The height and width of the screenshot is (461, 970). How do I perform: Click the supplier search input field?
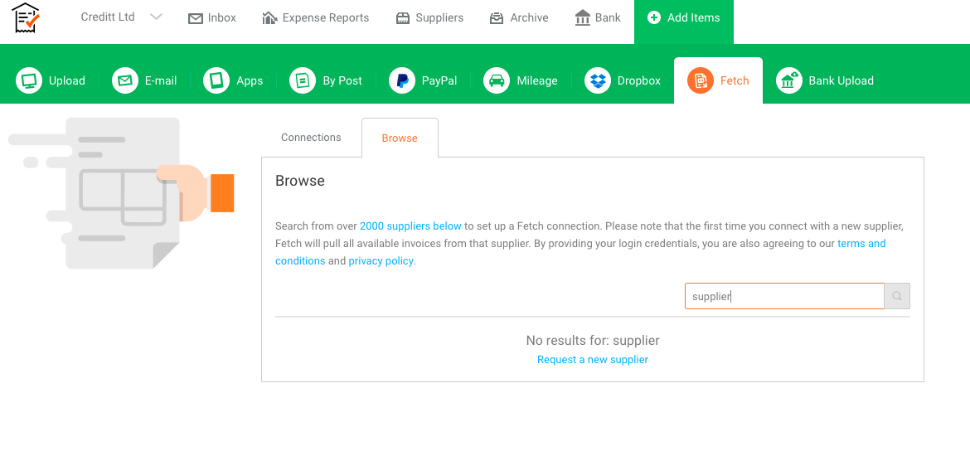783,296
